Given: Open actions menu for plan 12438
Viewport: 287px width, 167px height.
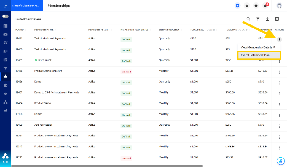Looking at the screenshot, I should [x=279, y=72].
